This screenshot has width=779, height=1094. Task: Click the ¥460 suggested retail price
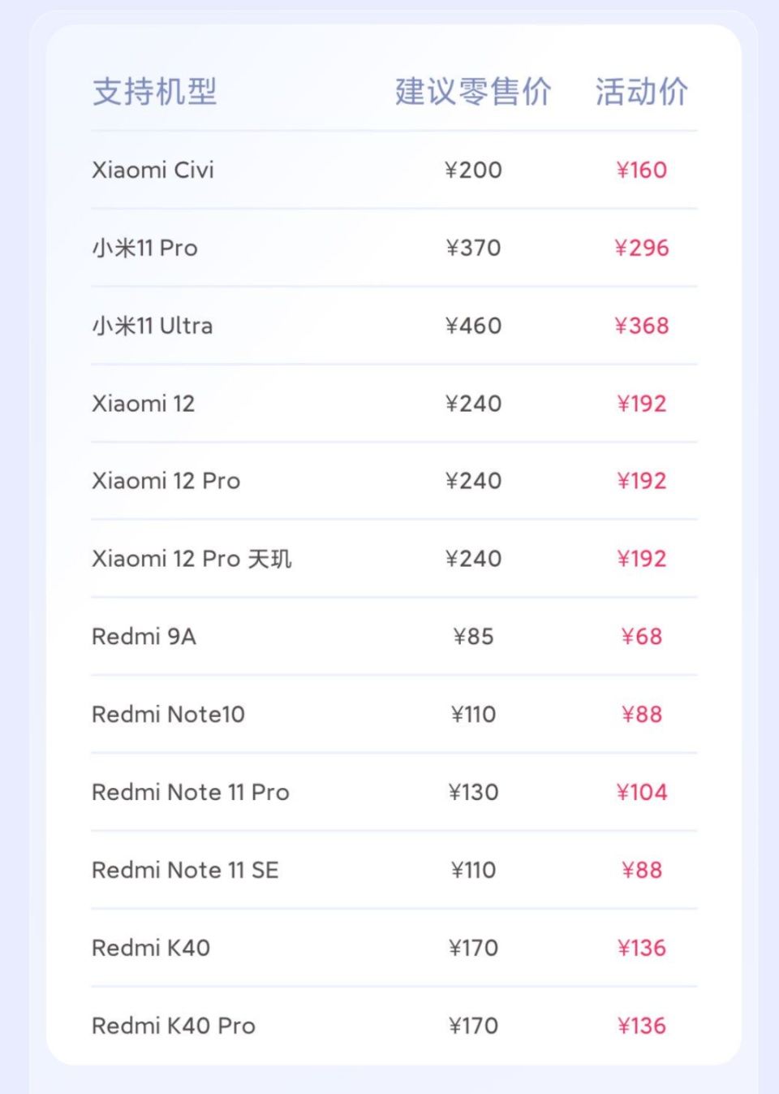click(473, 326)
